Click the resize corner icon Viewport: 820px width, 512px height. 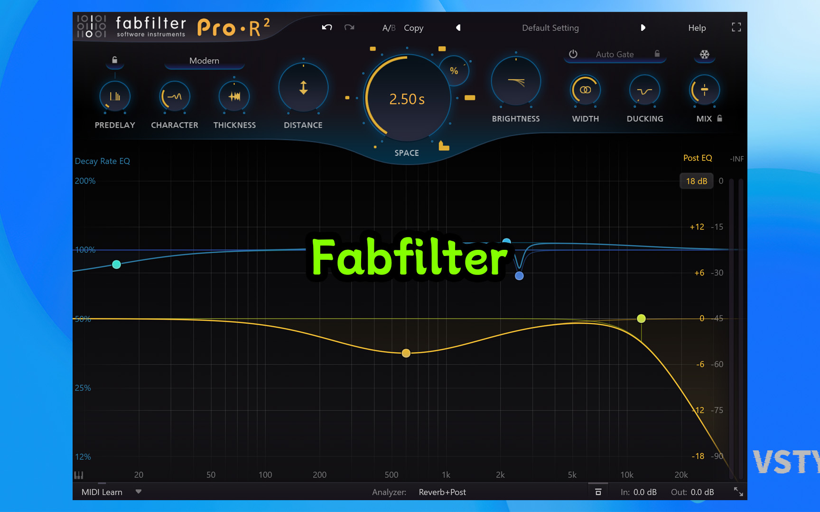pos(738,492)
